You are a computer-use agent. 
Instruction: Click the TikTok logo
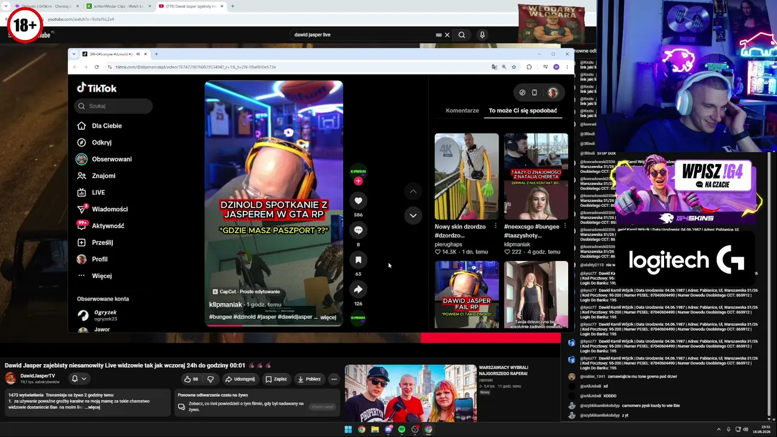point(97,88)
